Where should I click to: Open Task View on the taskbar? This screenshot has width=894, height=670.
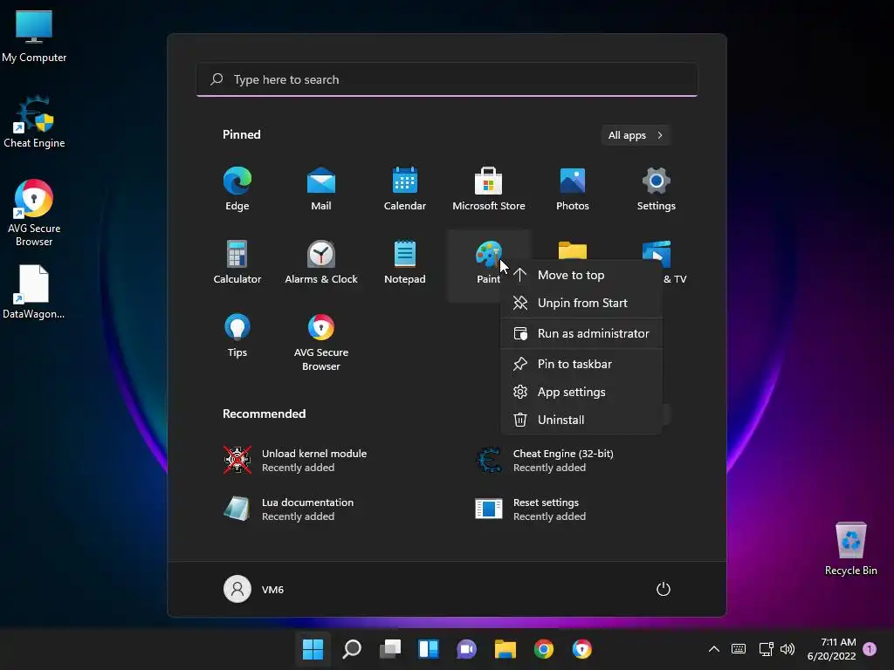pos(390,649)
